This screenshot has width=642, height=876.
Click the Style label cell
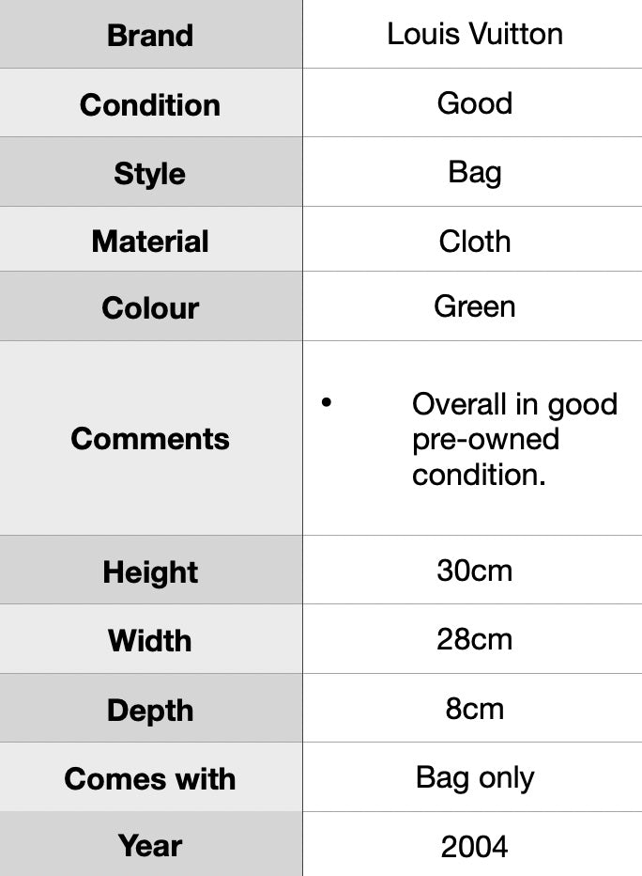(x=150, y=174)
